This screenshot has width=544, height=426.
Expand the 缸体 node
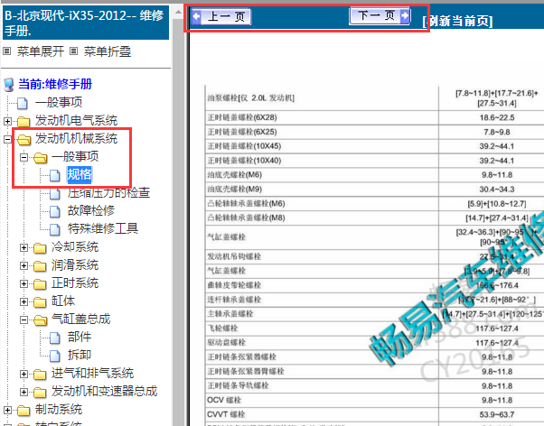click(x=23, y=301)
